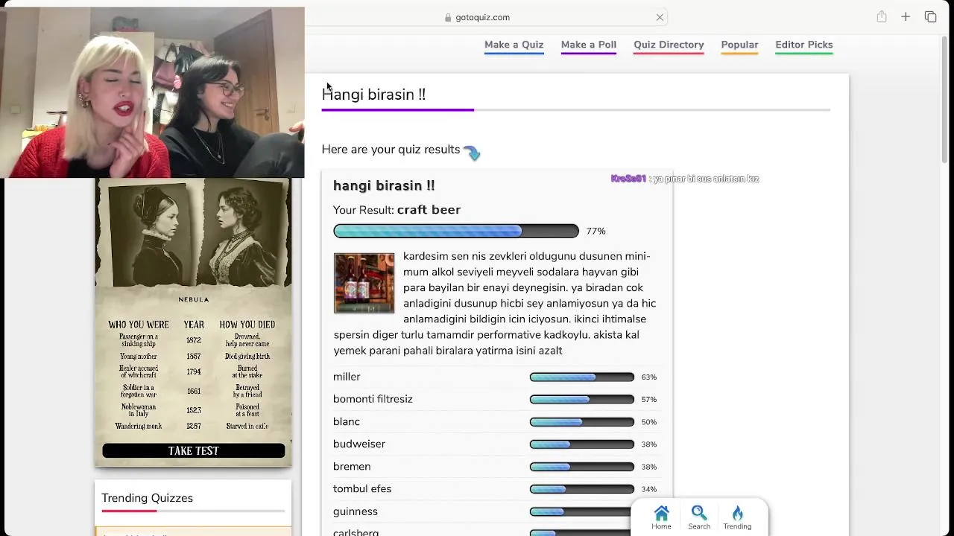The width and height of the screenshot is (954, 536).
Task: Click the lock icon beside gotoquiz.com
Action: pyautogui.click(x=448, y=17)
